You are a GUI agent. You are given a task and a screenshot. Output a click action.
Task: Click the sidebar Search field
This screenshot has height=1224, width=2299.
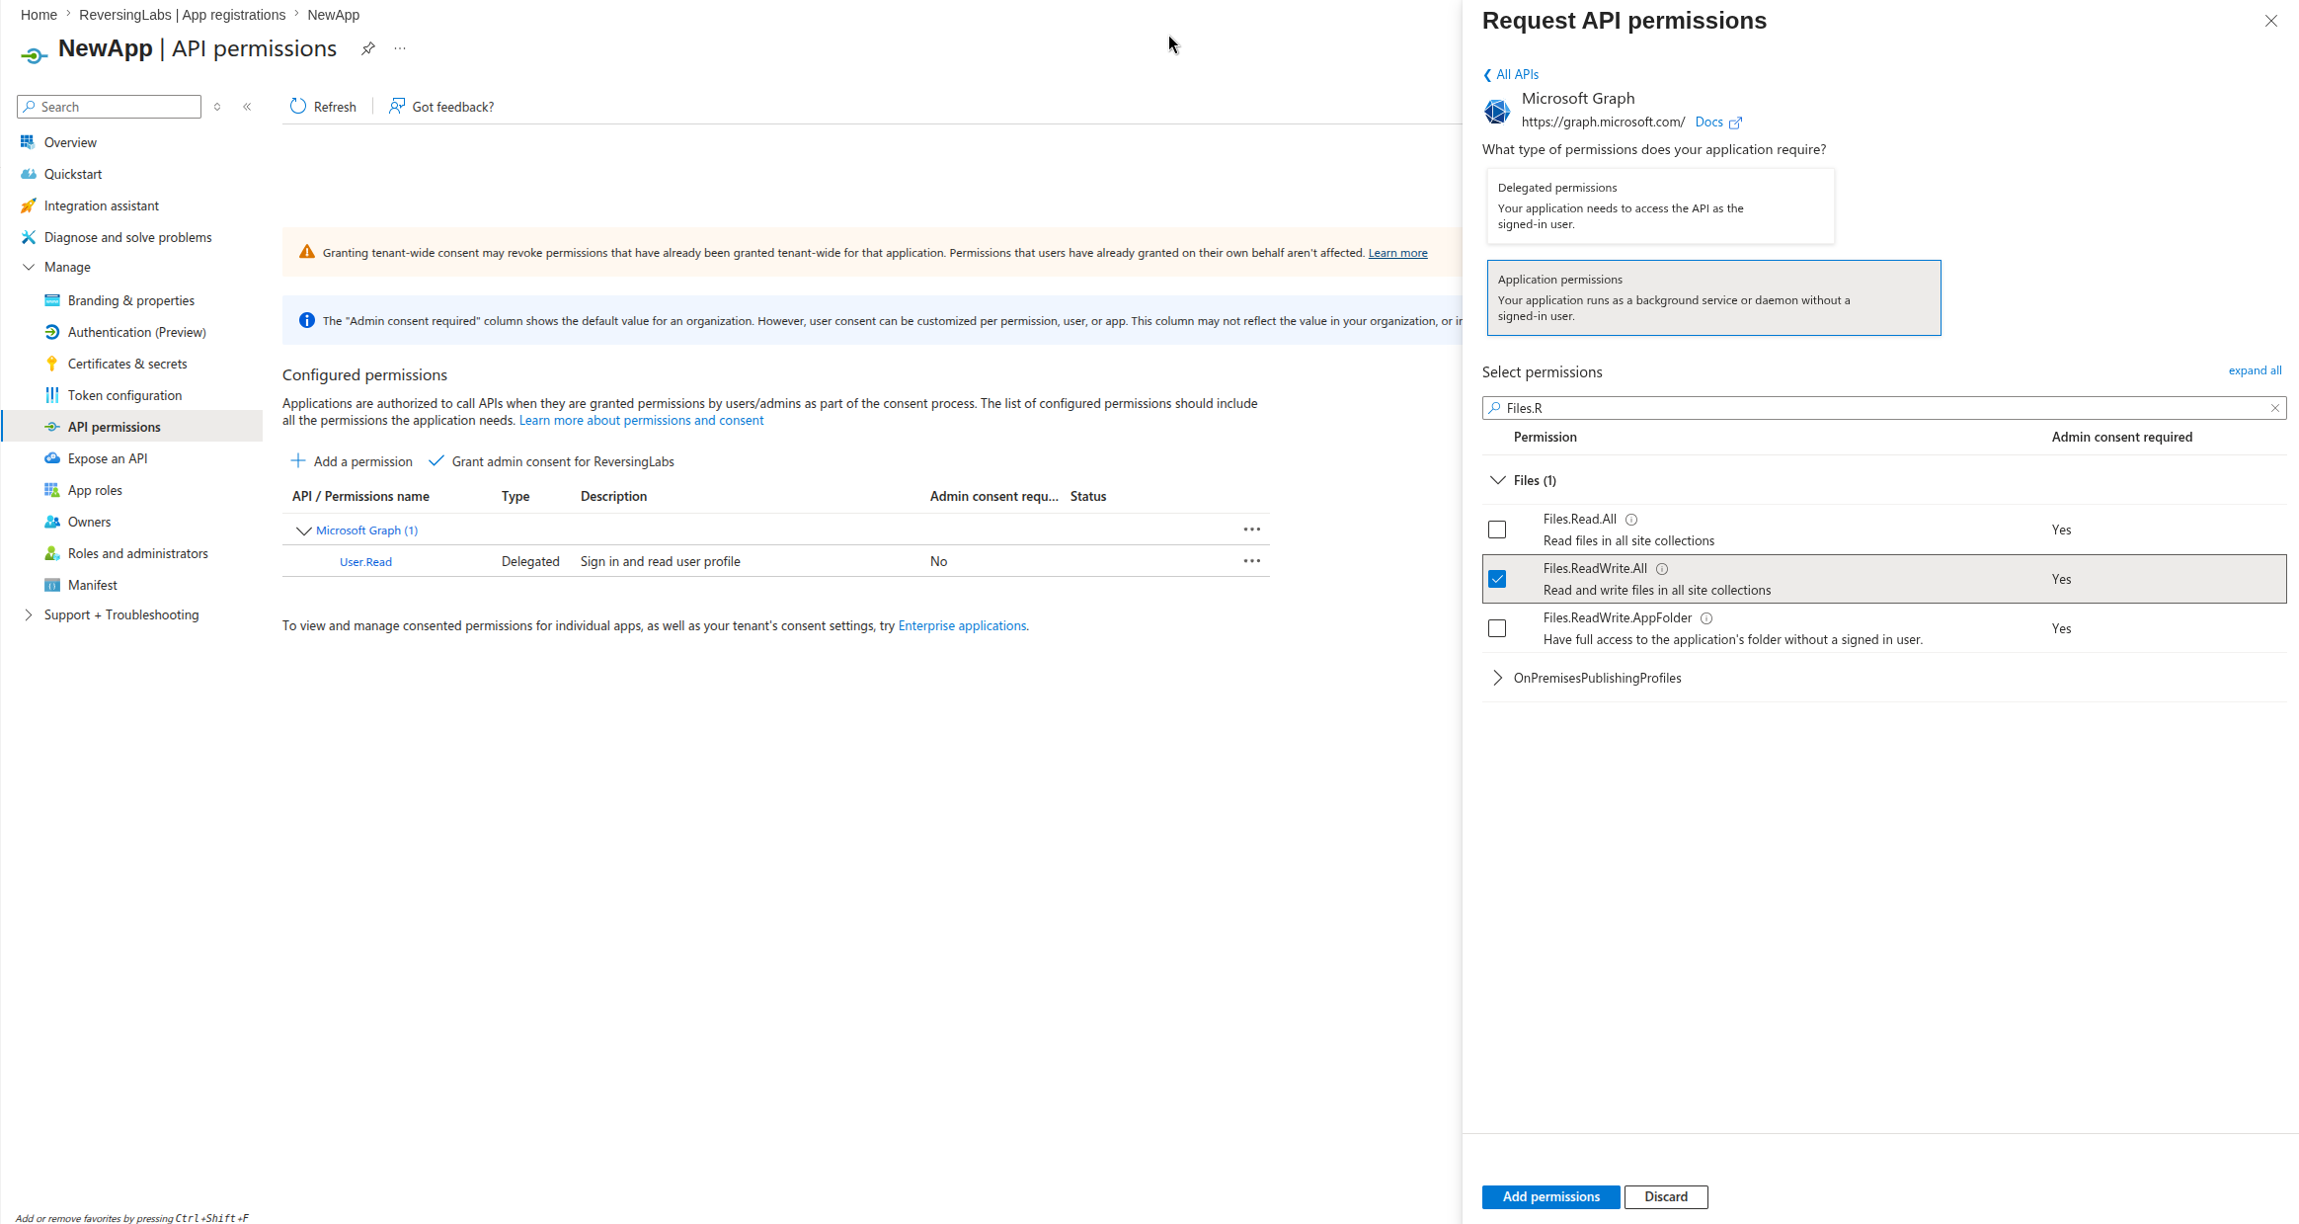pos(109,107)
